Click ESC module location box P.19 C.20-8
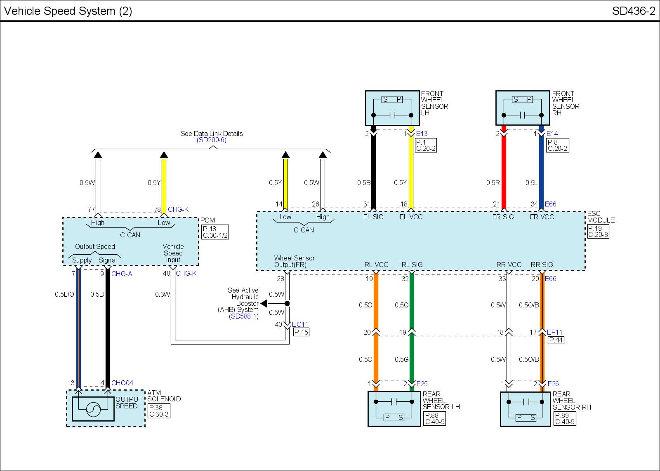Image resolution: width=660 pixels, height=471 pixels. (597, 232)
